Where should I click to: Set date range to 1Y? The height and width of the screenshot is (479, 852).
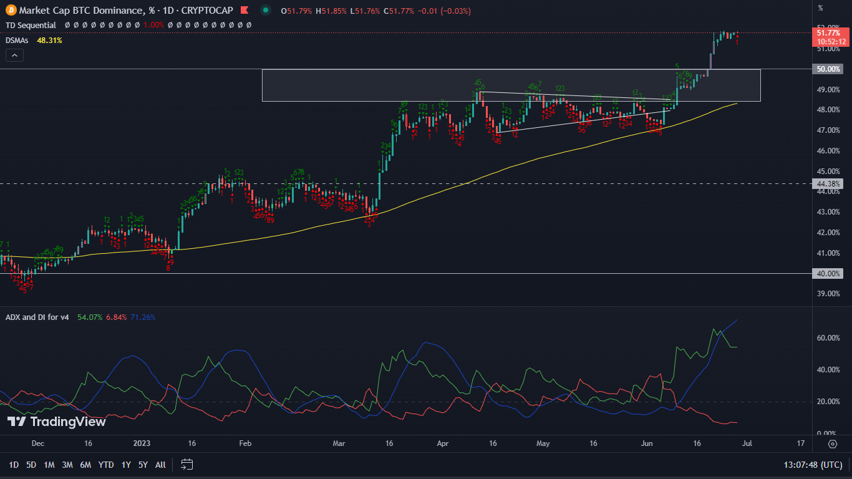[126, 465]
